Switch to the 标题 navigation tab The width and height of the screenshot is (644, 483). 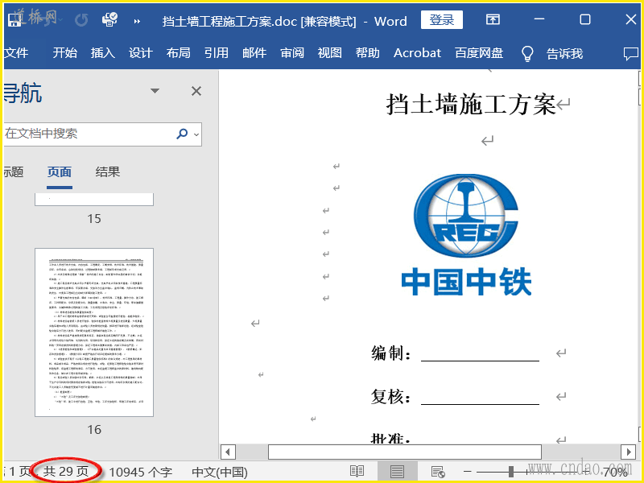click(x=14, y=171)
